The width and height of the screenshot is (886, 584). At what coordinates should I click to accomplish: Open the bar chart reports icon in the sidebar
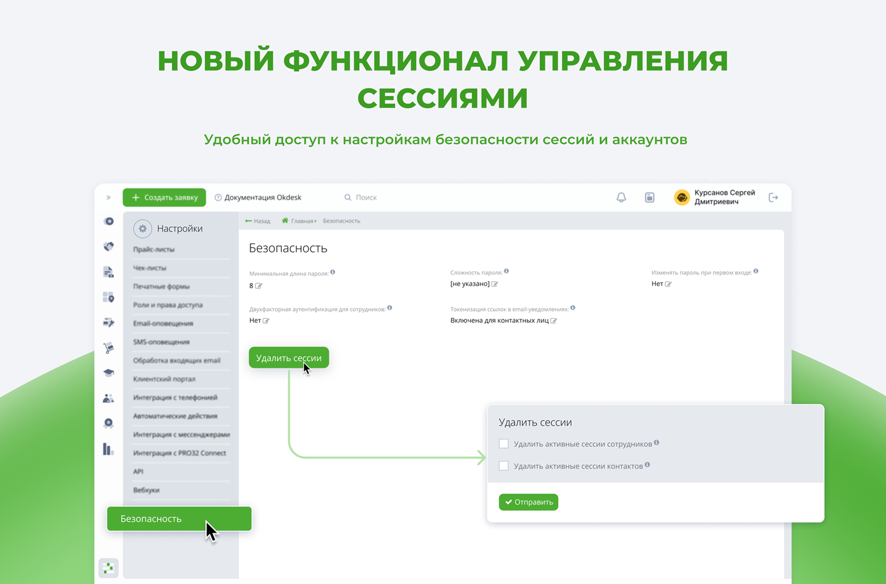click(x=109, y=449)
